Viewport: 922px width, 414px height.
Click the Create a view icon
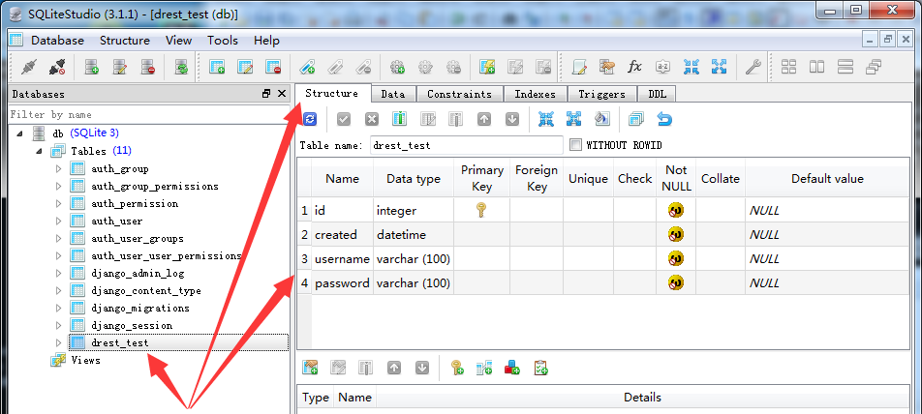click(487, 67)
